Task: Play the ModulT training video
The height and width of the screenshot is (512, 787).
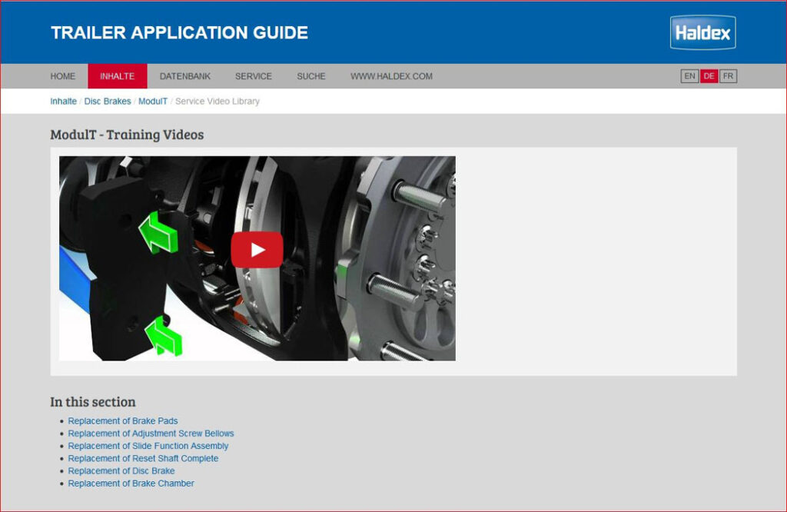Action: [257, 250]
